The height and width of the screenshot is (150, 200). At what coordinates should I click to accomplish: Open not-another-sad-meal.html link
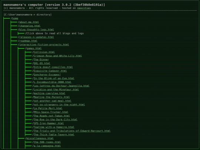(53, 101)
